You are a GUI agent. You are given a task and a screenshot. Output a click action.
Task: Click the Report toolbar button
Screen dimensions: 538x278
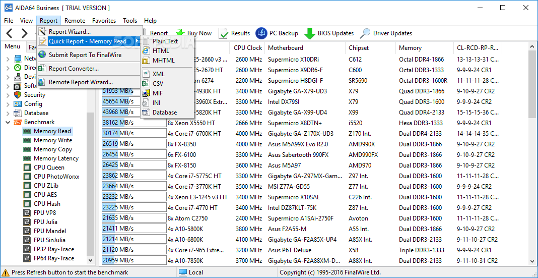pyautogui.click(x=159, y=33)
